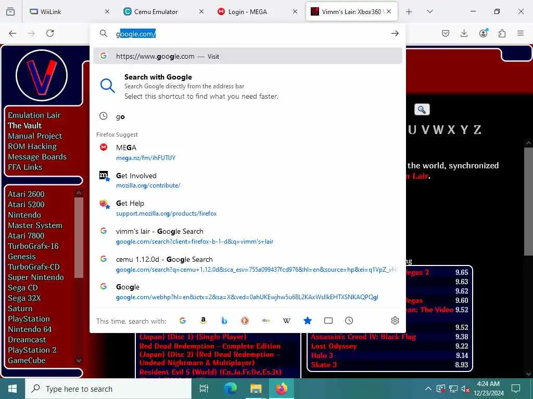
Task: Search bookmarks with the star icon
Action: click(x=308, y=321)
